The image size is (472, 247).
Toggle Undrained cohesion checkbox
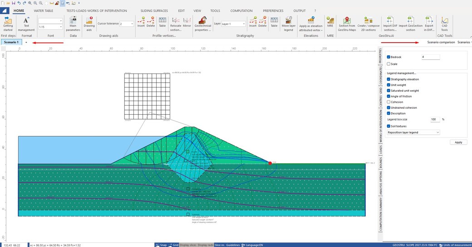coord(388,107)
